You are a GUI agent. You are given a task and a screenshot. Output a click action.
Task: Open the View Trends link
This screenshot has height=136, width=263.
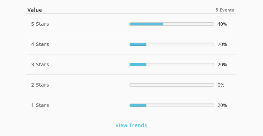pos(131,125)
